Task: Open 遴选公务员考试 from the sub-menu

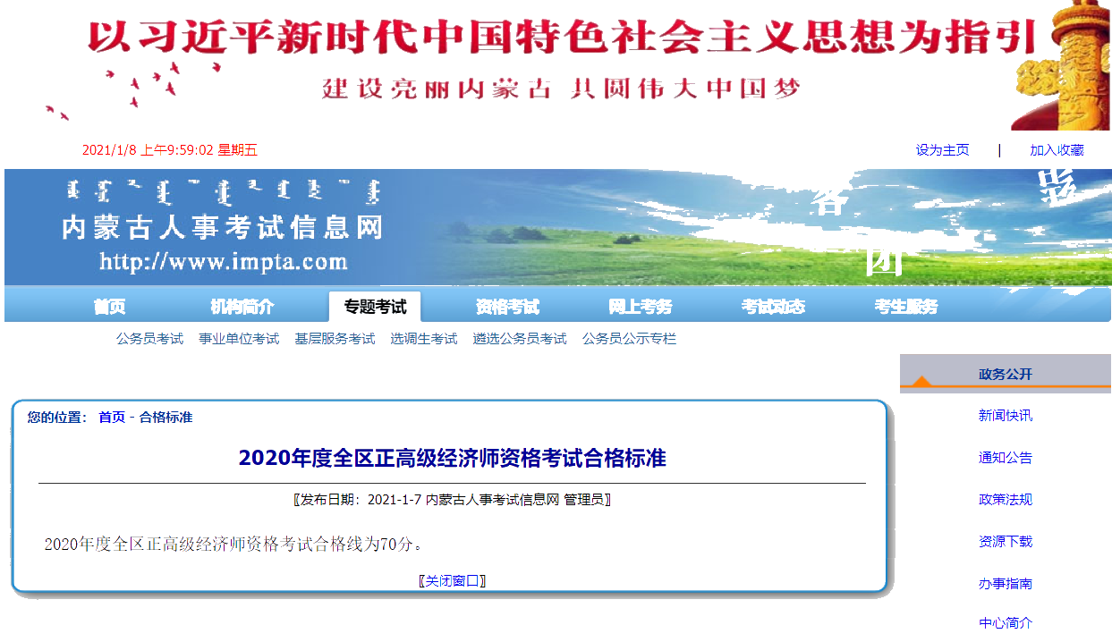Action: [519, 339]
